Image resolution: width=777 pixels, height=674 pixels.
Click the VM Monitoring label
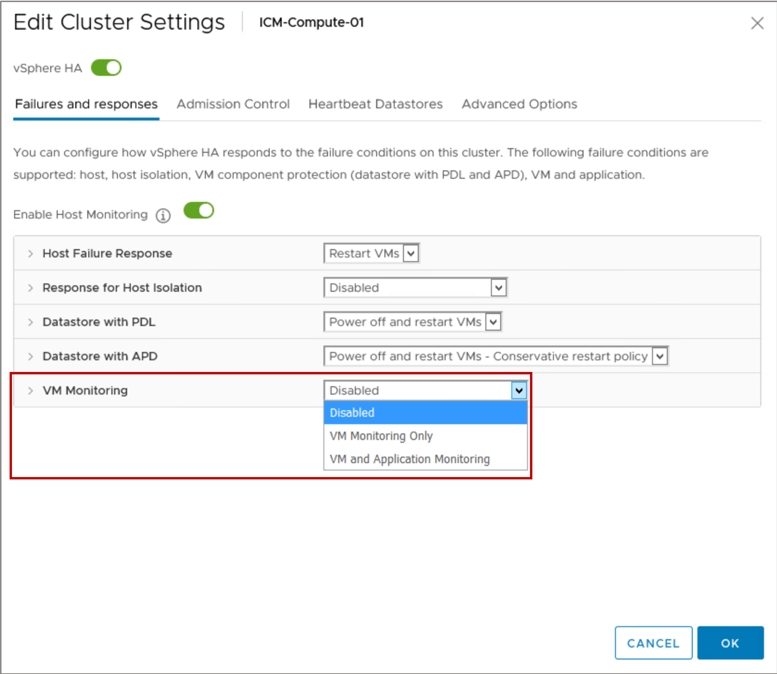[x=85, y=390]
